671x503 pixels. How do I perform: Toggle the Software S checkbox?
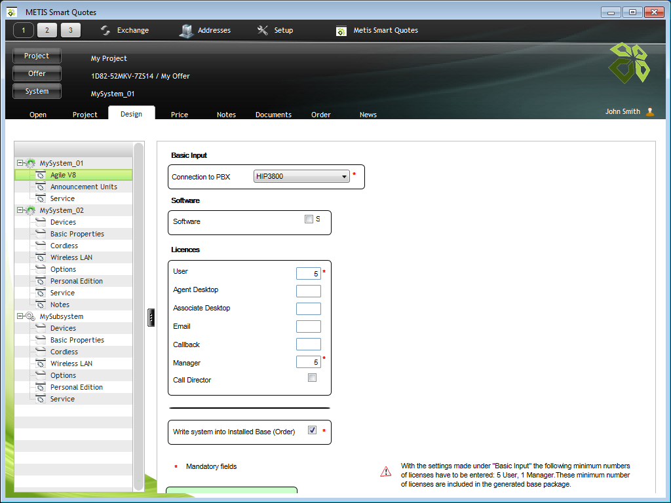click(x=309, y=219)
